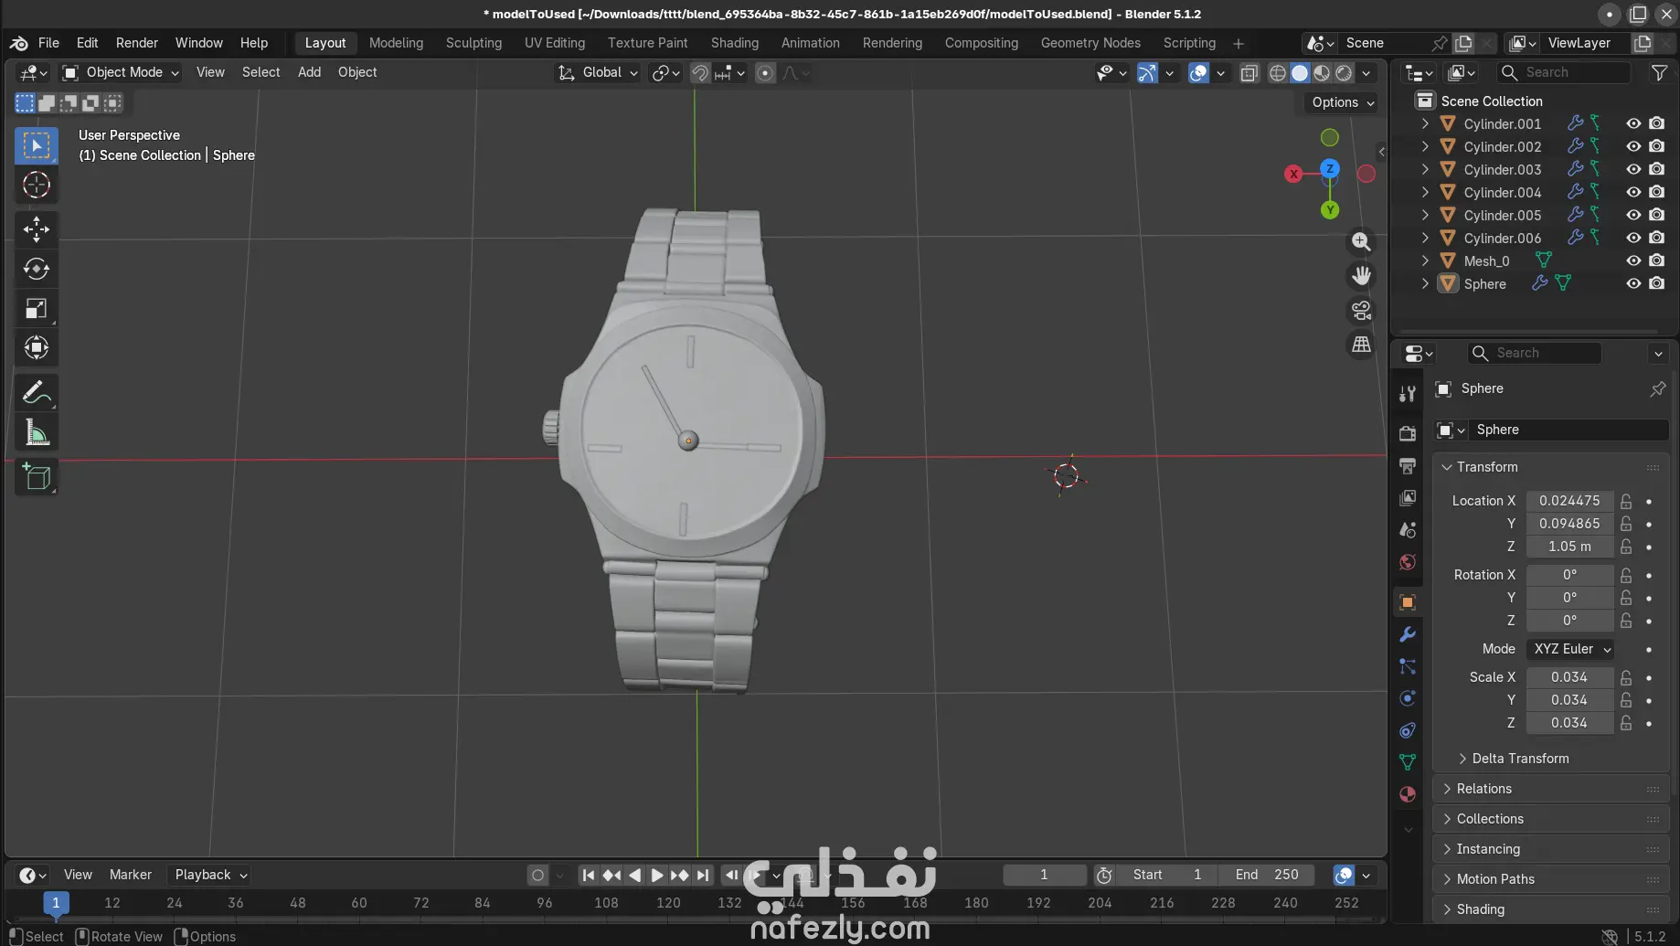Activate the Rotate tool
Image resolution: width=1680 pixels, height=946 pixels.
pos(37,269)
